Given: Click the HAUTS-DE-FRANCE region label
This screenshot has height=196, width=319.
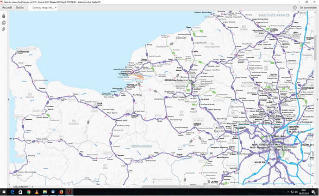Looking at the screenshot, I should tap(274, 15).
